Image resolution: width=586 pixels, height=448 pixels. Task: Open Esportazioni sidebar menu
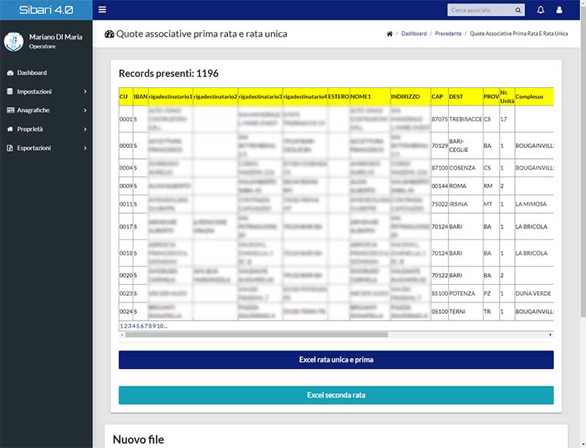point(46,148)
